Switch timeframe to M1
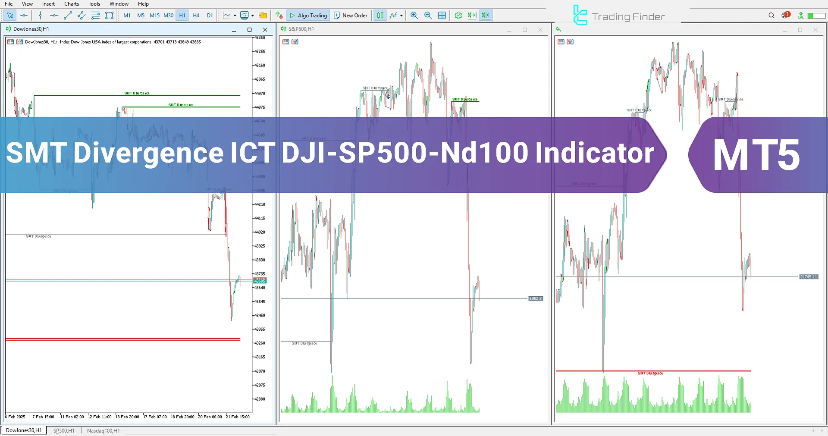Screen dimensions: 828x436 127,16
